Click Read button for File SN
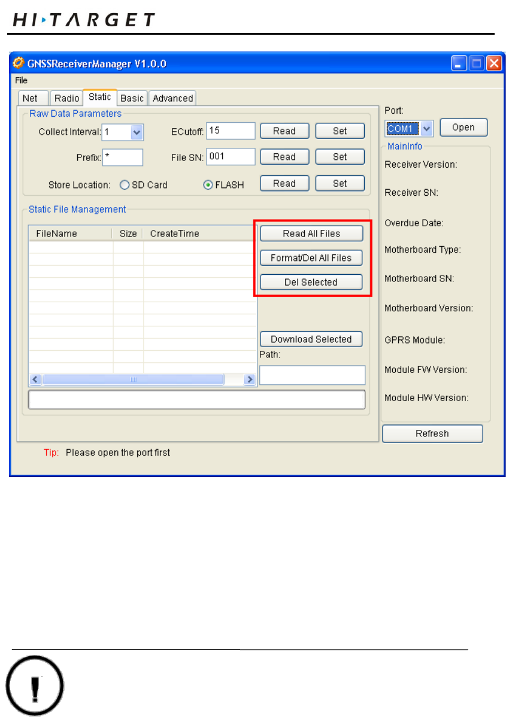 tap(284, 157)
